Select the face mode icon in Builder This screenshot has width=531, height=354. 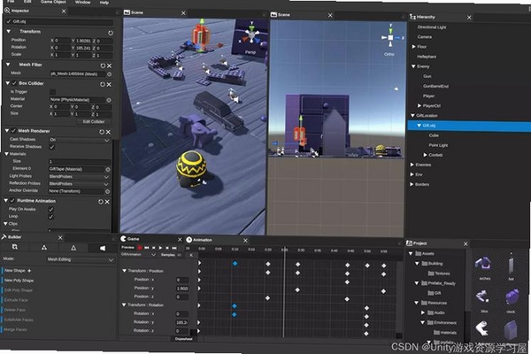tap(103, 249)
